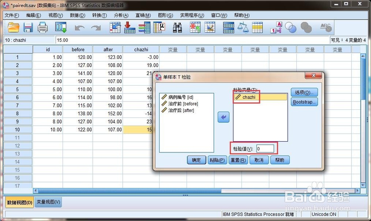Click the Use variable sets circles icon
Screen dimensions: 371x221
(291, 27)
